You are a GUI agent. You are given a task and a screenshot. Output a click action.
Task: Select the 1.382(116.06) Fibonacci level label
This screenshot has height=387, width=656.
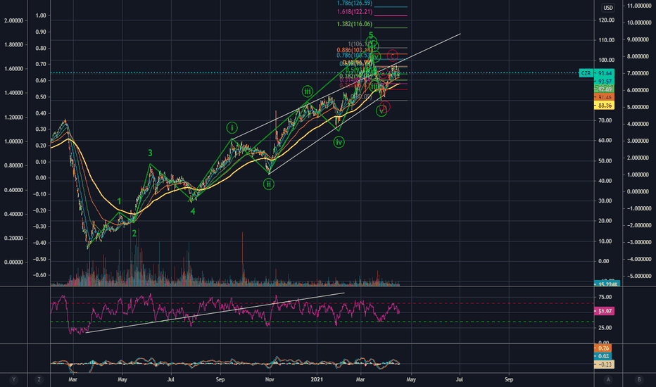[x=354, y=24]
